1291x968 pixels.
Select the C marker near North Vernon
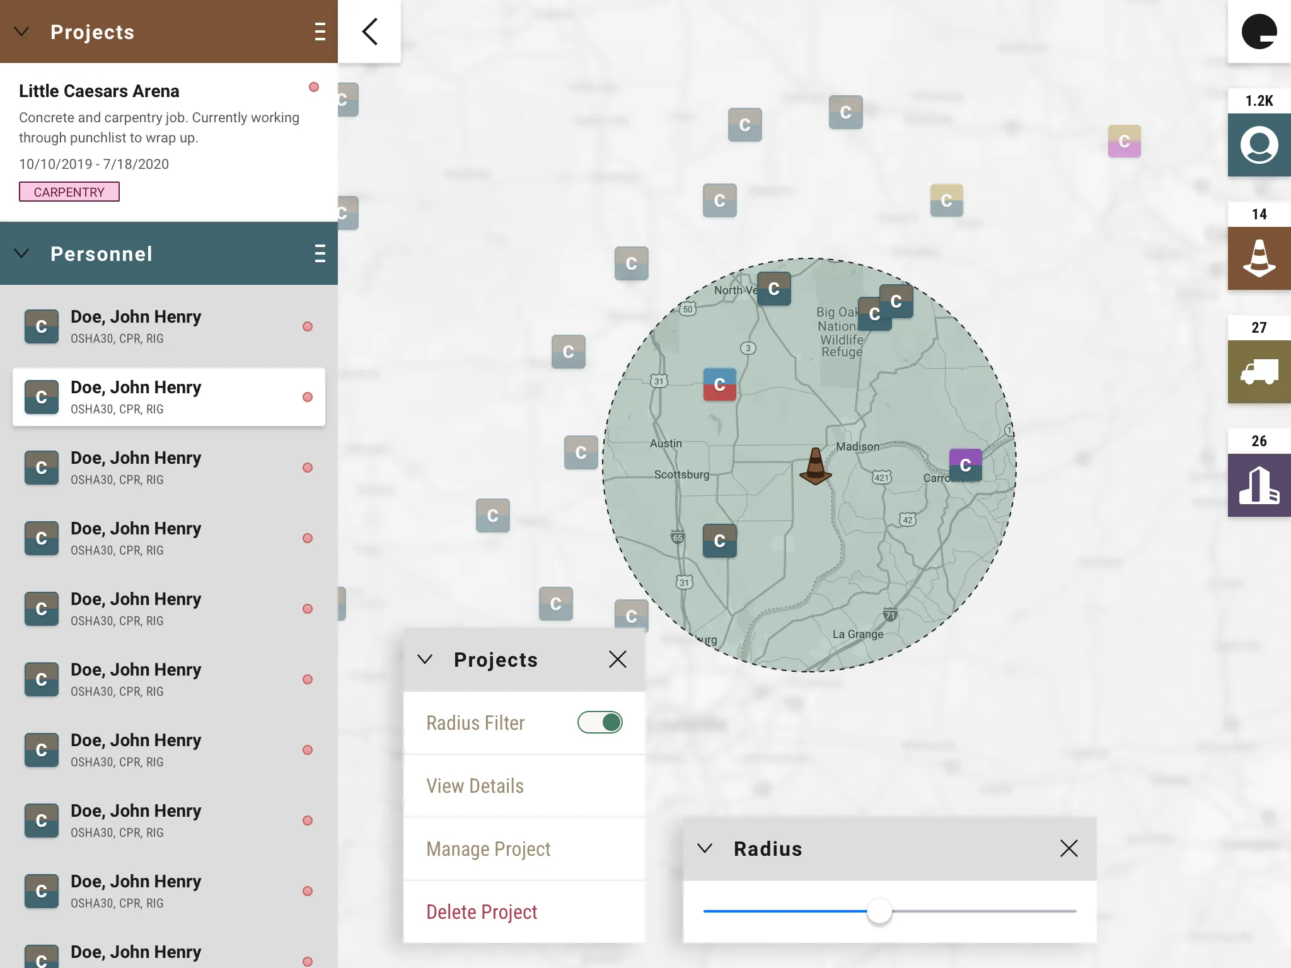click(x=773, y=289)
